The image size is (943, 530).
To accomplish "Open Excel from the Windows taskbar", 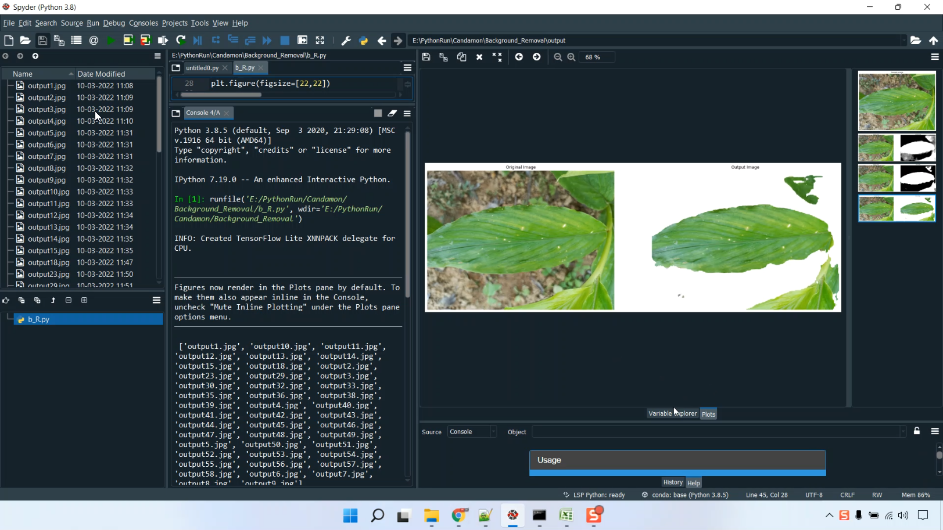I will pos(566,515).
